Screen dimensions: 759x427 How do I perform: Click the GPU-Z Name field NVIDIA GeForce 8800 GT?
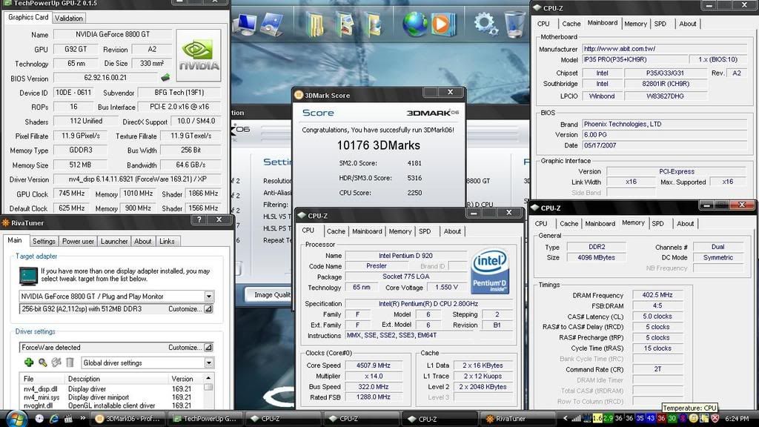pyautogui.click(x=113, y=34)
